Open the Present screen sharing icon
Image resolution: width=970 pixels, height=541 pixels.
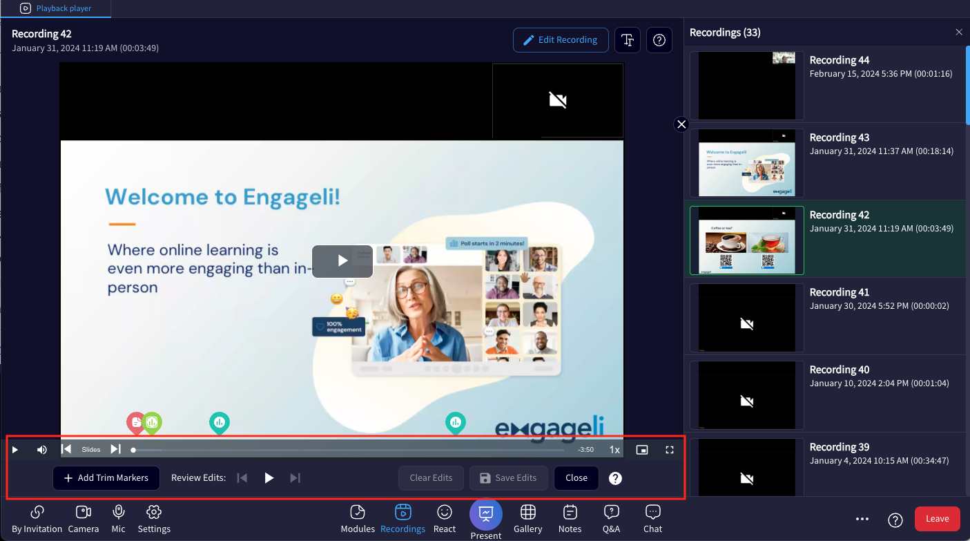[485, 514]
